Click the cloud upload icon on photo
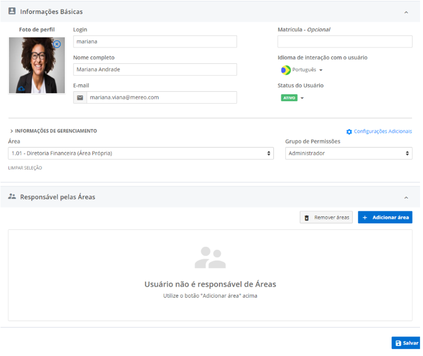423x356 pixels. pos(21,89)
